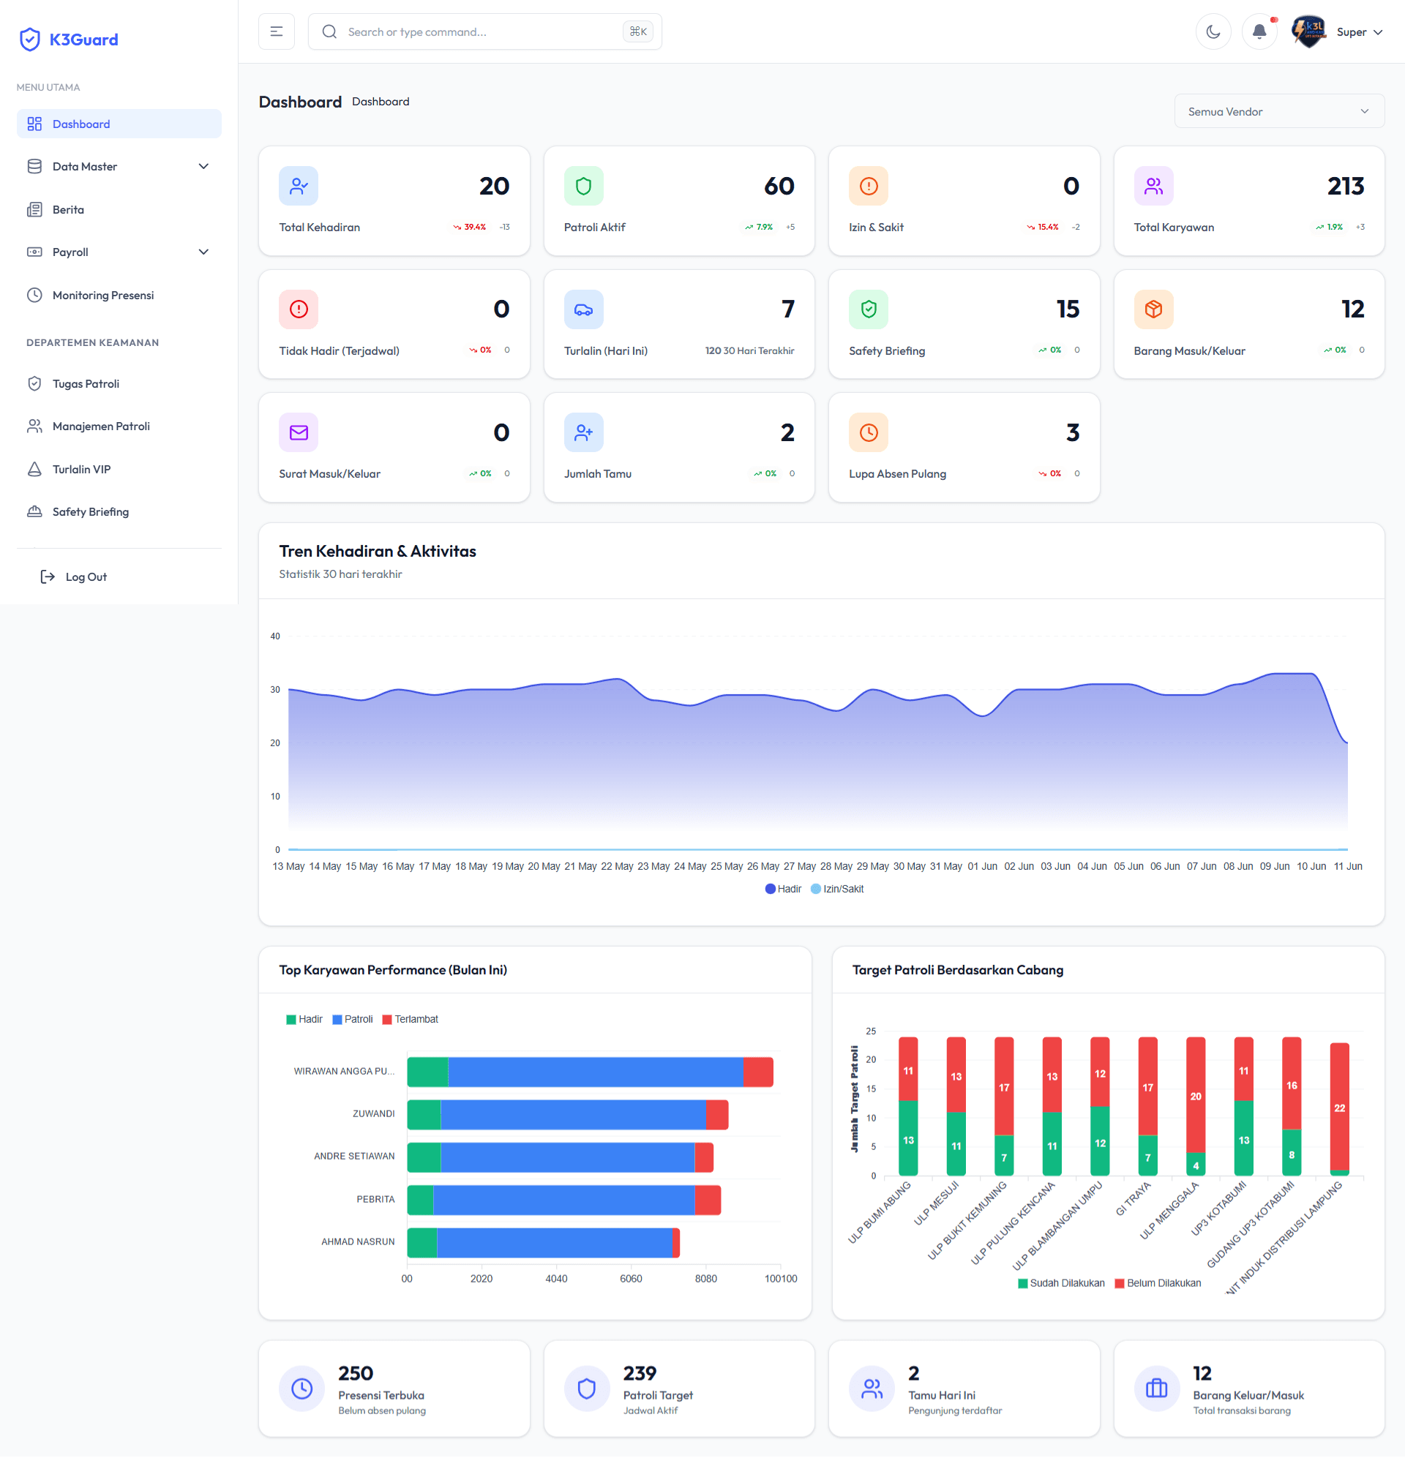
Task: Open Turlalin VIP menu item
Action: click(119, 470)
